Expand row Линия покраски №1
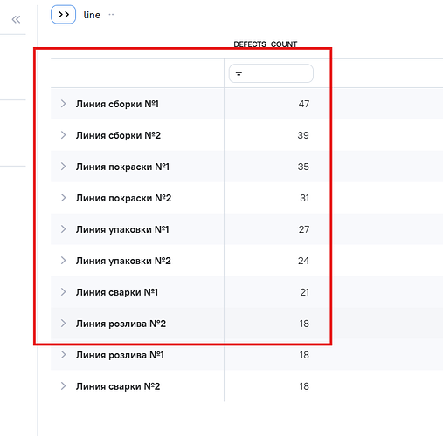The image size is (443, 436). [63, 167]
